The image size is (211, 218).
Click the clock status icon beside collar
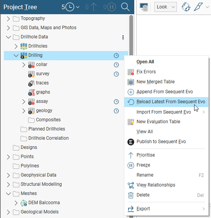[116, 65]
